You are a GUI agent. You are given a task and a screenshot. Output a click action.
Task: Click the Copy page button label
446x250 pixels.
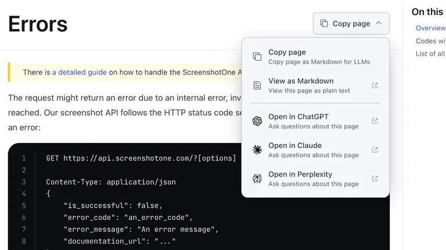coord(351,24)
